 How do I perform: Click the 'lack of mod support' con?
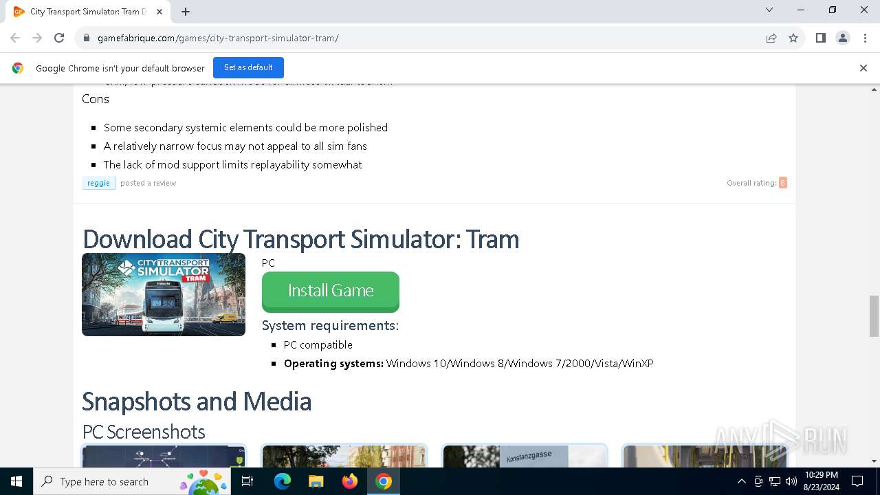(x=232, y=164)
